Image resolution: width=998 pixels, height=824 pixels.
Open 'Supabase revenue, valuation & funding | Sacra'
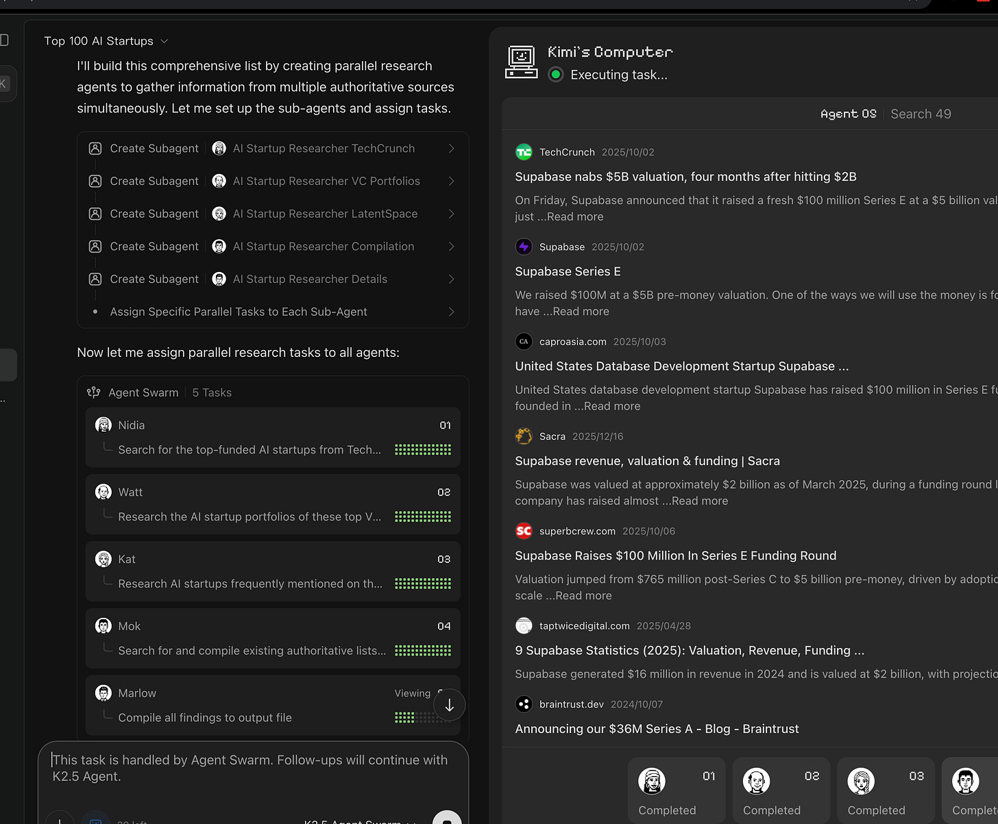[x=647, y=461]
